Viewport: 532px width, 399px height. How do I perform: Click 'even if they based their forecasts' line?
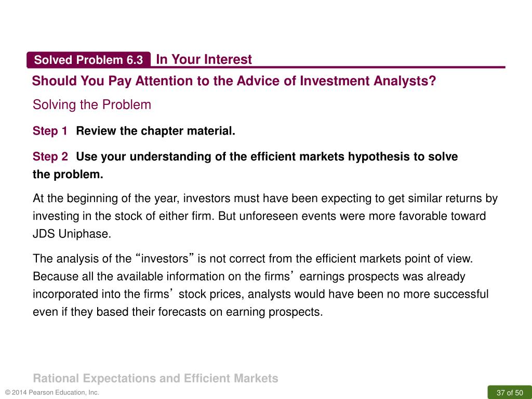point(178,312)
